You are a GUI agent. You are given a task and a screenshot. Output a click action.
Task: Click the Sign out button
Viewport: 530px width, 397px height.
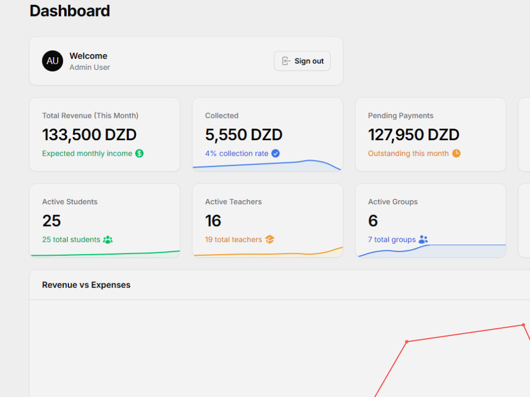point(302,61)
